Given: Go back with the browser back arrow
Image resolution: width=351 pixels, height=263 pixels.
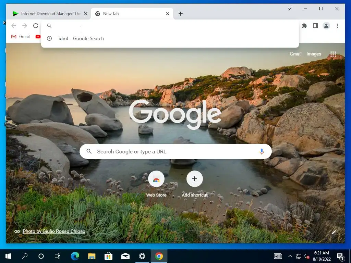Looking at the screenshot, I should pyautogui.click(x=14, y=26).
